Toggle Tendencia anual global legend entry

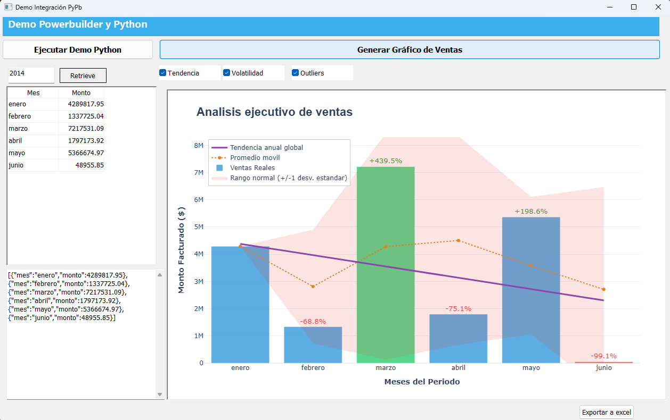click(x=258, y=147)
